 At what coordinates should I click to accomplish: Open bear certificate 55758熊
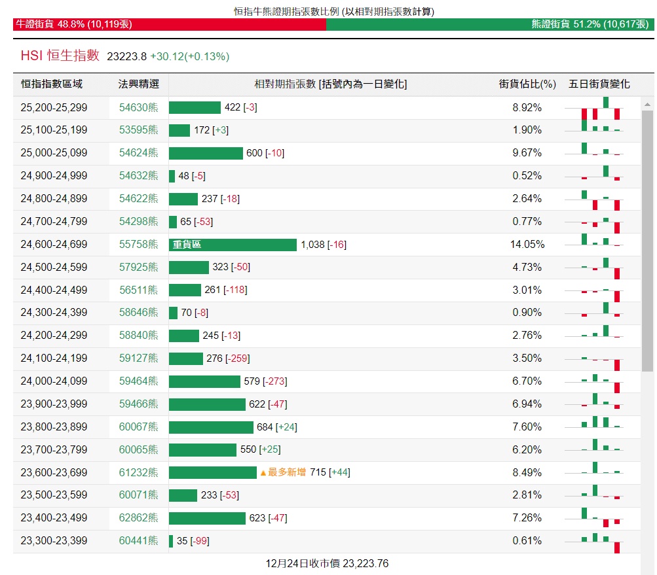click(138, 245)
